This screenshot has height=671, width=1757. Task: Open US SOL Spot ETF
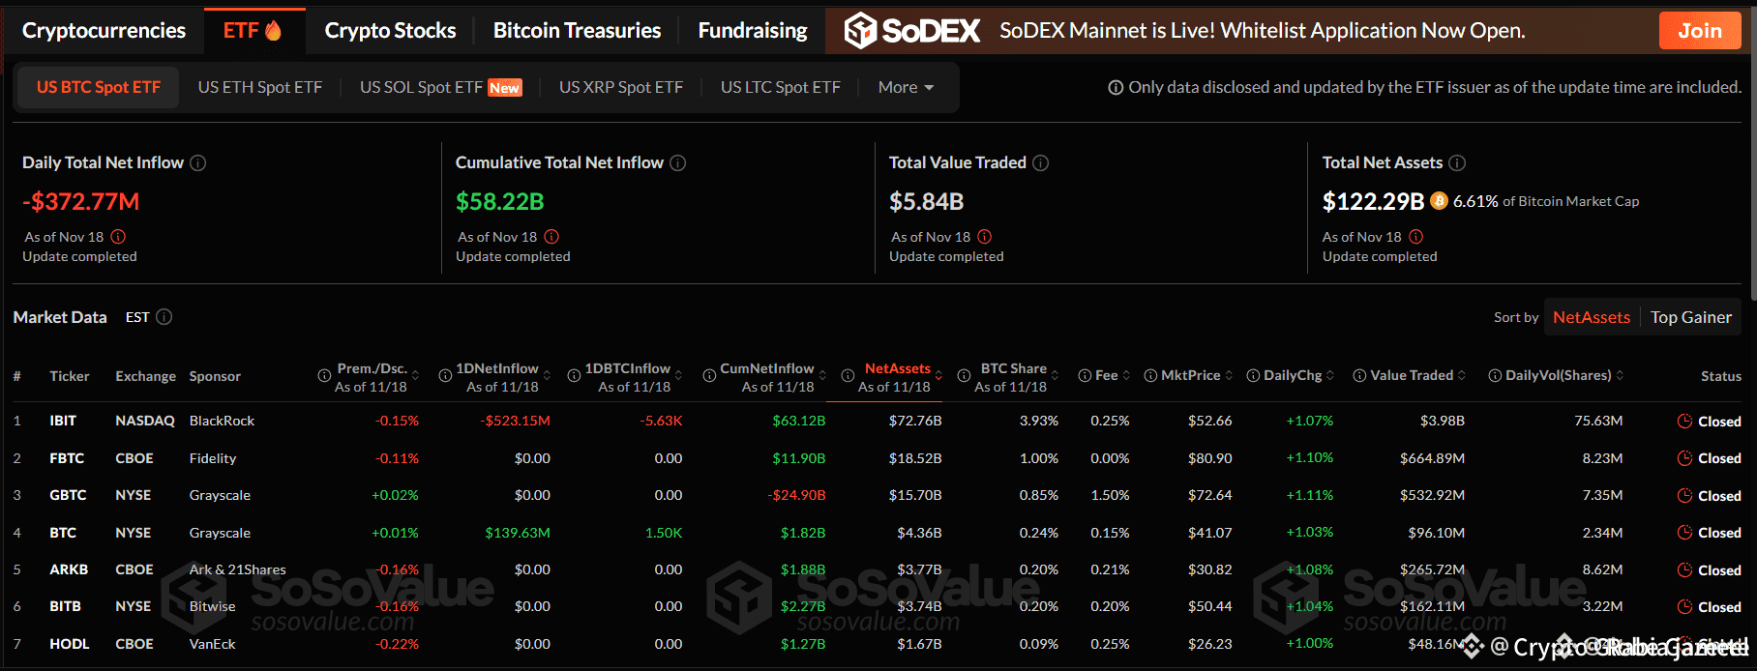pos(440,87)
